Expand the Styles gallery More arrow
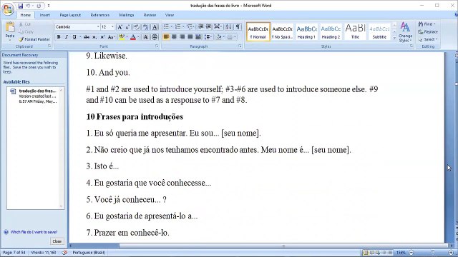458x257 pixels. click(x=394, y=38)
